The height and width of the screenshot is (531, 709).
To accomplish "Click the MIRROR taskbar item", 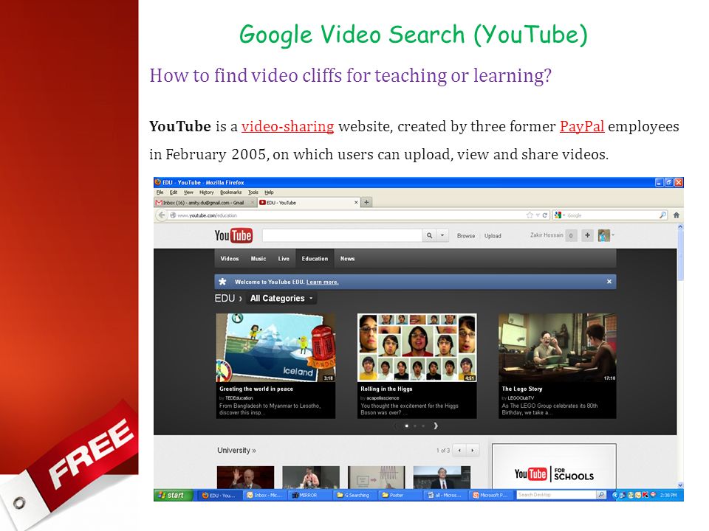I will pos(309,496).
